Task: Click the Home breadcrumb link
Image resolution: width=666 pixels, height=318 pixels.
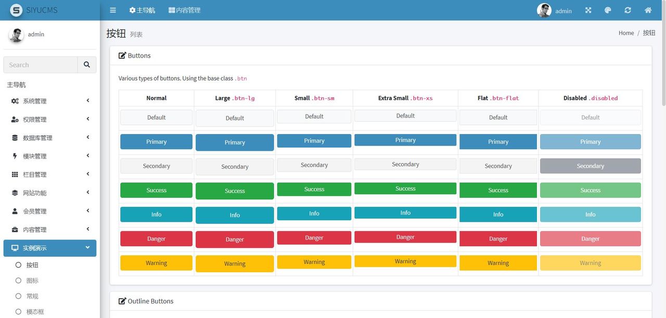Action: [626, 33]
